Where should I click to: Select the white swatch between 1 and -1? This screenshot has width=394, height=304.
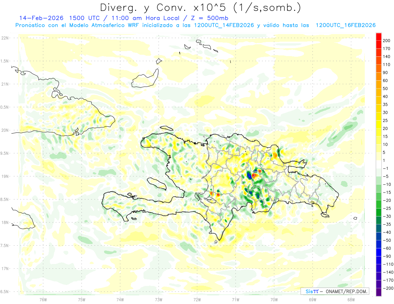tap(379, 164)
